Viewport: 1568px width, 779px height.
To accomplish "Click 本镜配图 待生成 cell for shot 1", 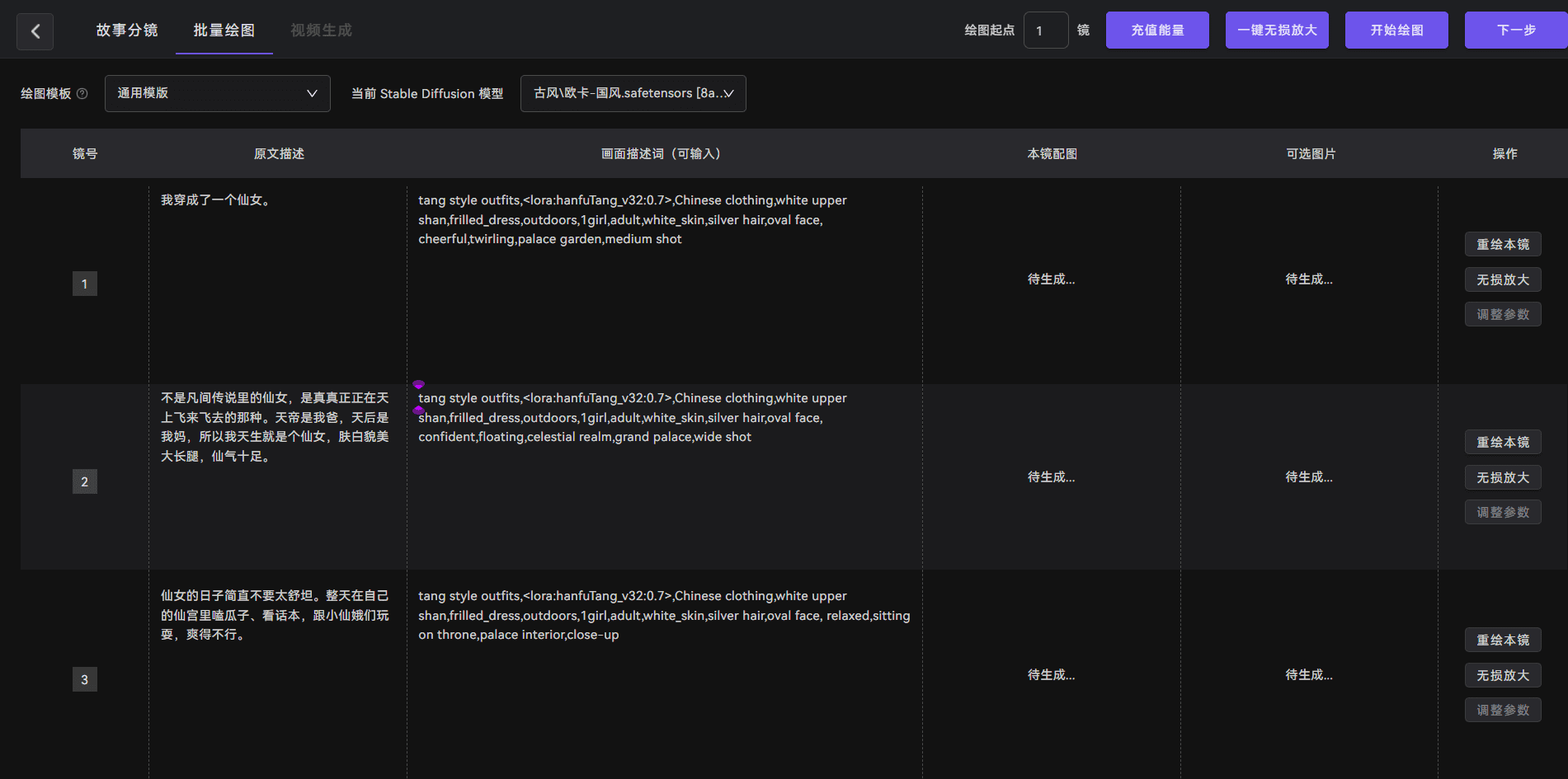I will click(x=1051, y=279).
